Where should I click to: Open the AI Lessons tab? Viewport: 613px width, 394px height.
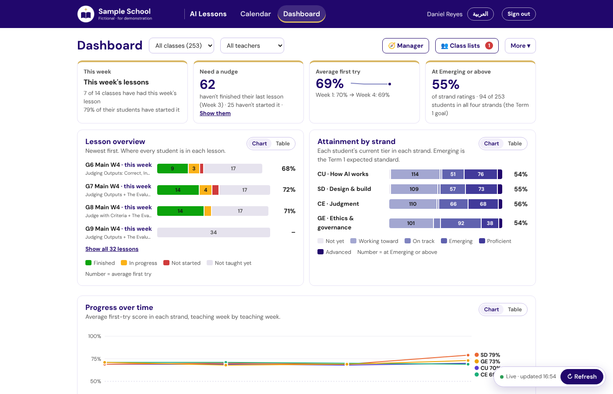208,14
